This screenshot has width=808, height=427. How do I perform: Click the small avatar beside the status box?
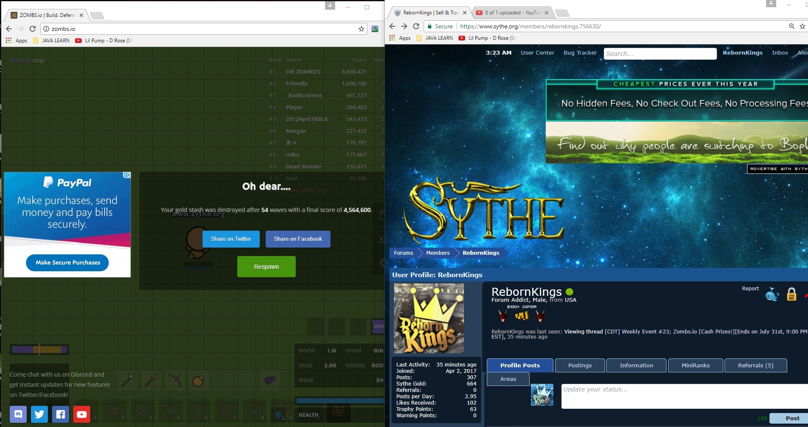point(542,395)
